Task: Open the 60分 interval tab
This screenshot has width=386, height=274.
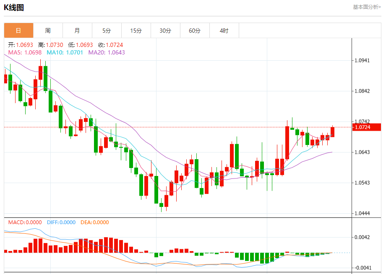Action: [x=195, y=31]
